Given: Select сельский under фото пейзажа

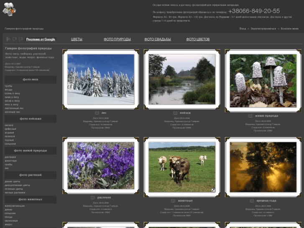Looking at the screenshot, I should 10,144.
